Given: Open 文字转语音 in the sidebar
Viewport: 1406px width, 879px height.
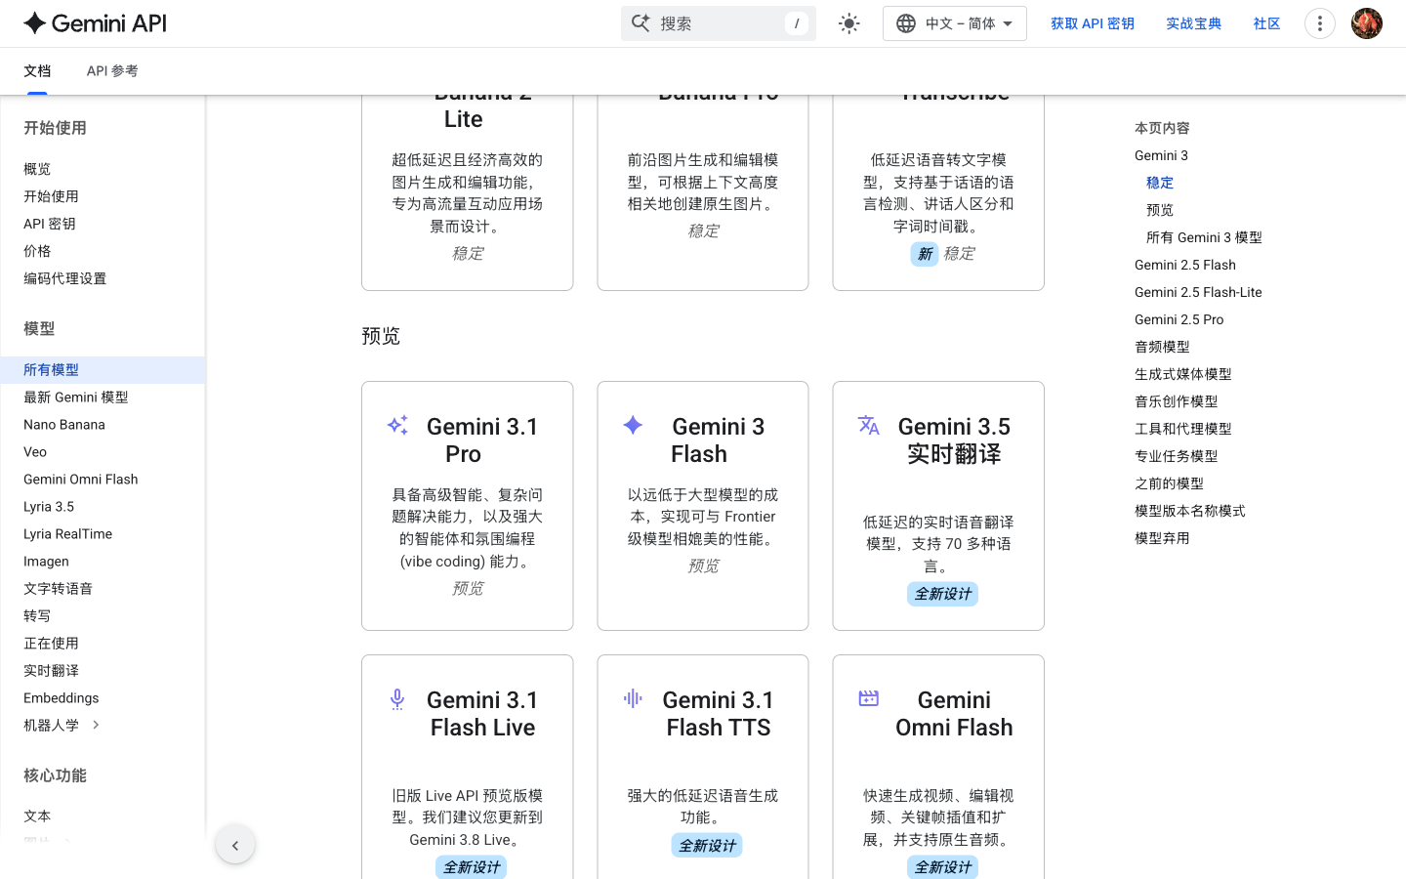Looking at the screenshot, I should tap(59, 589).
